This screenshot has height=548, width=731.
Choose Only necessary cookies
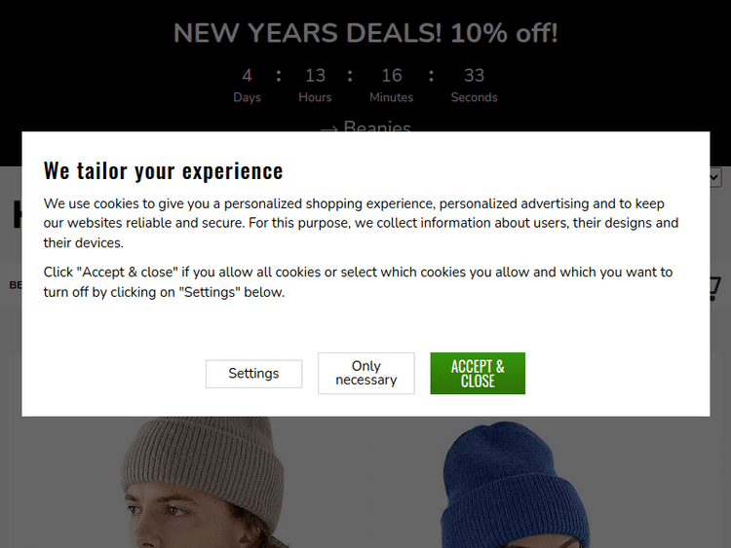(x=366, y=374)
